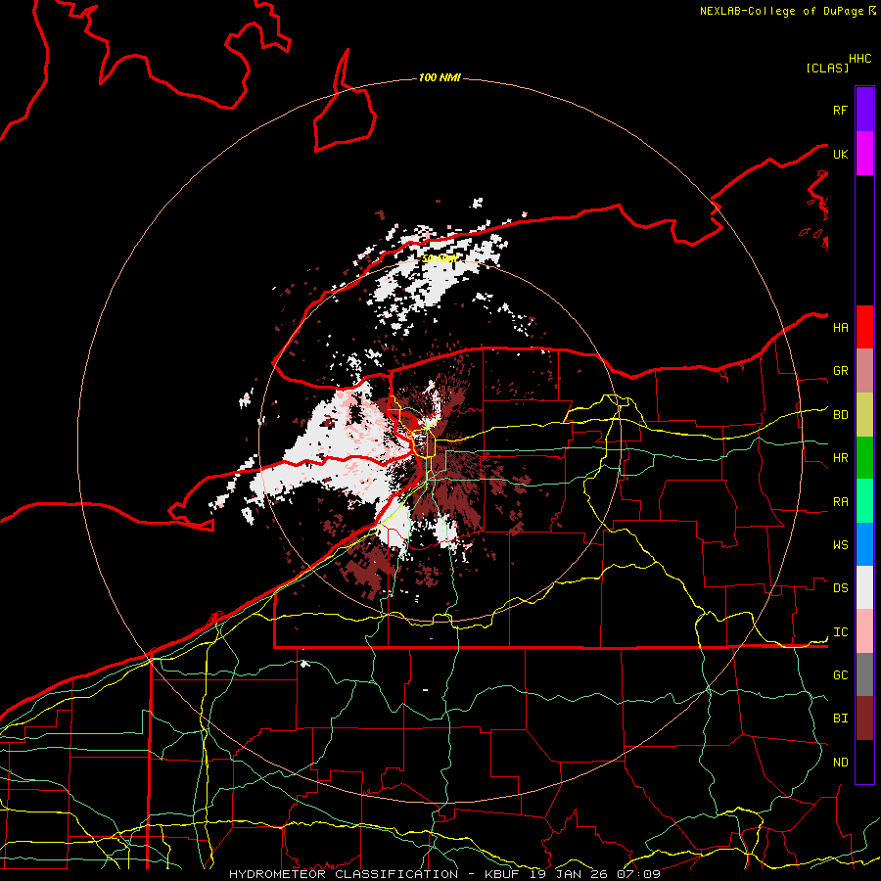This screenshot has width=881, height=881.
Task: Click the "UK" legend label
Action: tap(840, 155)
